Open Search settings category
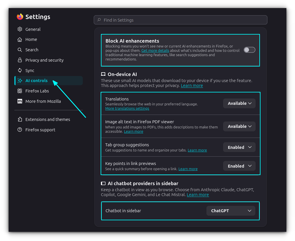 tap(49, 50)
